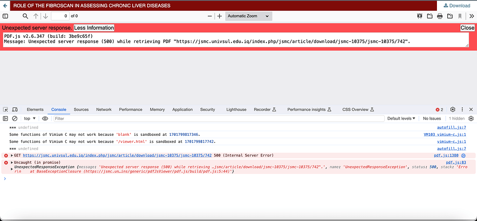Open the Application tab
Image resolution: width=477 pixels, height=221 pixels.
182,109
